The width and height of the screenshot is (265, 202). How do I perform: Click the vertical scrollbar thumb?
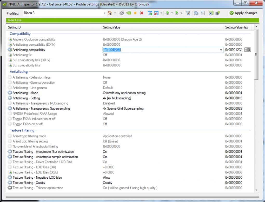[256, 54]
